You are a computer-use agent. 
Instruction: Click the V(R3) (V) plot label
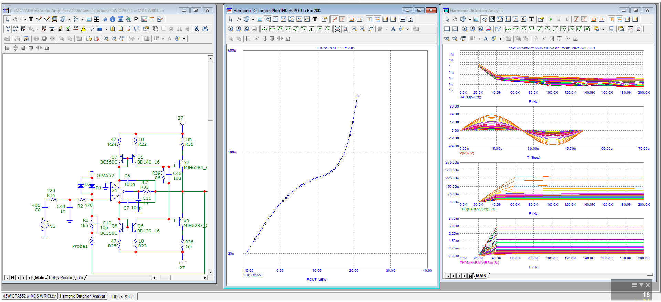click(467, 153)
